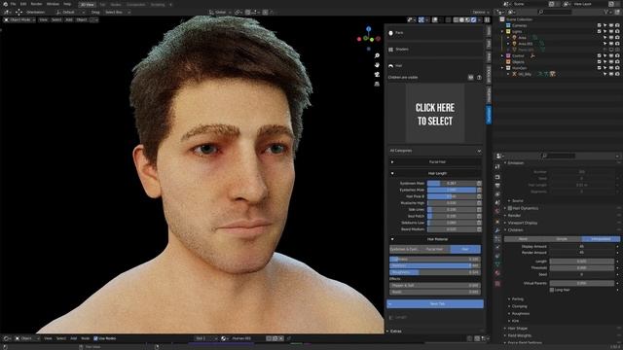Select the Hair material button
The image size is (623, 350).
pyautogui.click(x=465, y=249)
